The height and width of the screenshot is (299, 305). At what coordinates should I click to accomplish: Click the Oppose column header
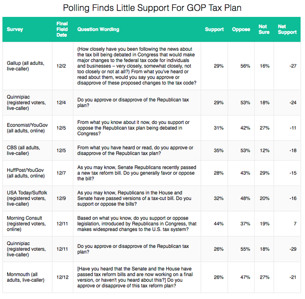(x=241, y=29)
